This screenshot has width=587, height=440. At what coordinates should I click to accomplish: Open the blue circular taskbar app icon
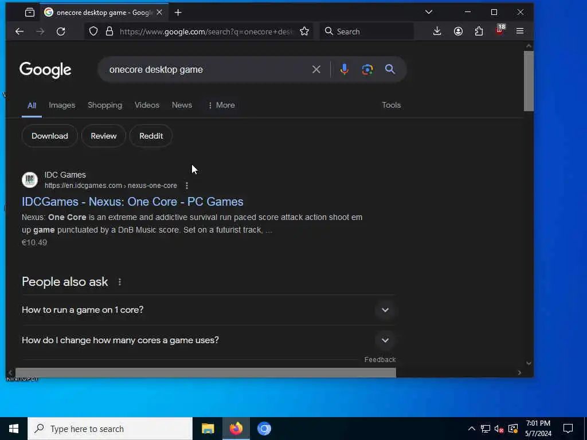(264, 429)
